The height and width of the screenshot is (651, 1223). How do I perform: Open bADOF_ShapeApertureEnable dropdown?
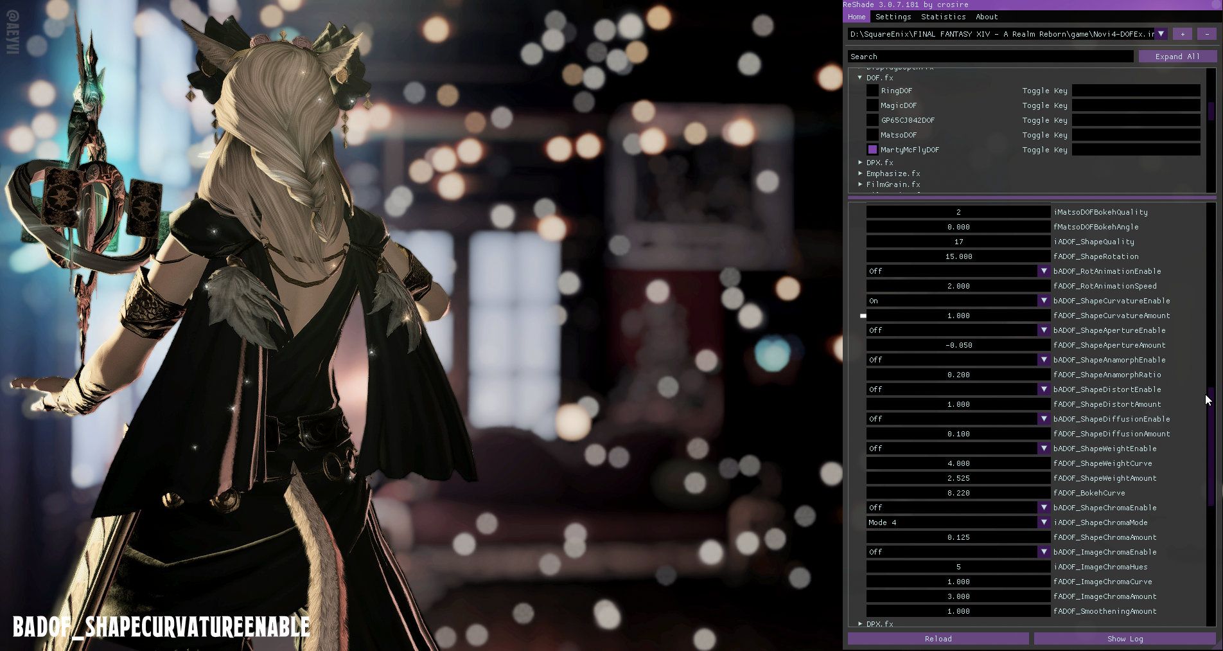coord(958,330)
